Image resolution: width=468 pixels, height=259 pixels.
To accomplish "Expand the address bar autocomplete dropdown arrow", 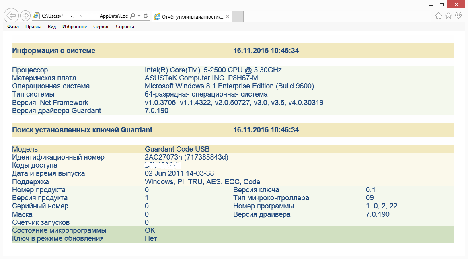I will (x=139, y=16).
